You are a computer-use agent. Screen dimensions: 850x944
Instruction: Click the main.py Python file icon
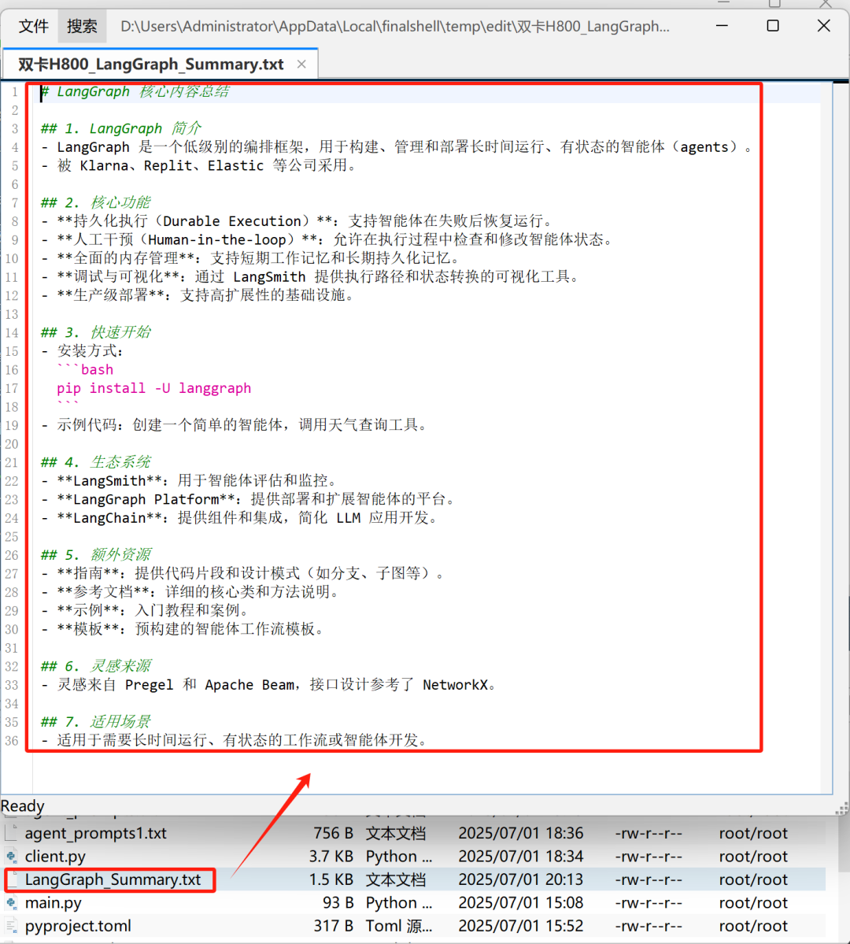pos(12,902)
